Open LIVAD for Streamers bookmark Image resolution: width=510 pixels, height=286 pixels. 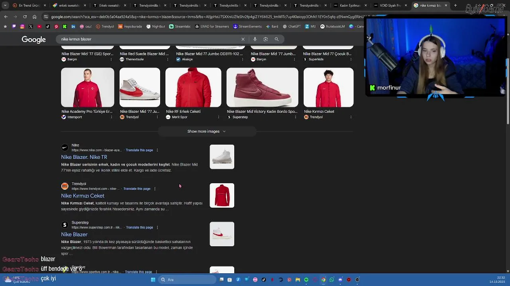[x=212, y=27]
